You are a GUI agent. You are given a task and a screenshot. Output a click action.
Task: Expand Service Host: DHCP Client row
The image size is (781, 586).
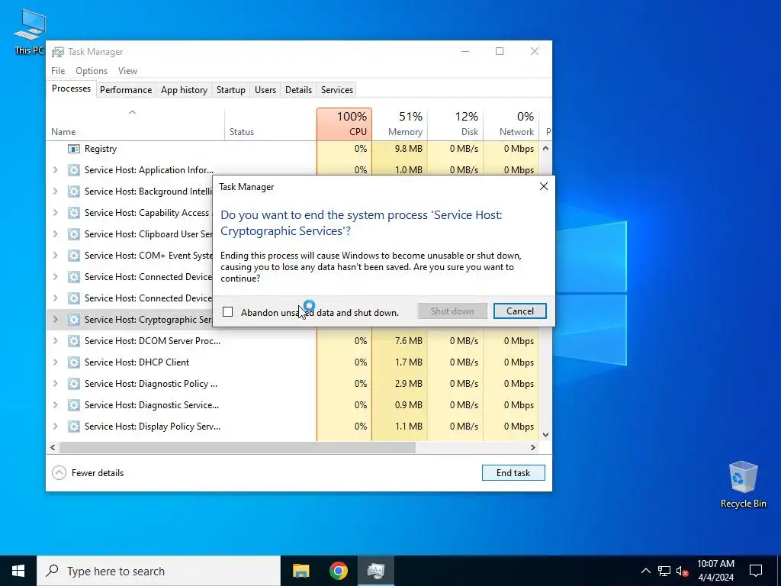click(x=55, y=362)
